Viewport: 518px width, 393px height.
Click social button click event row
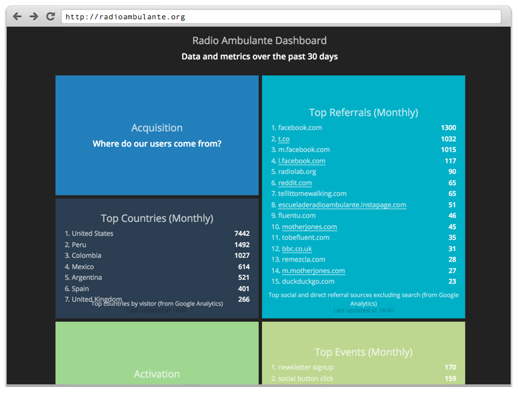[363, 378]
